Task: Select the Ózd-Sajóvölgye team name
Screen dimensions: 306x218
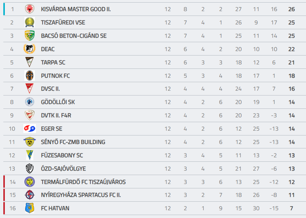Action: (x=63, y=169)
